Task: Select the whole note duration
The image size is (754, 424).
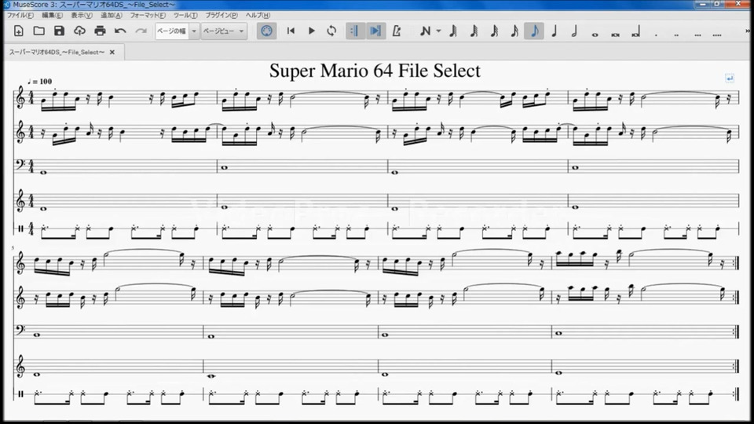Action: tap(595, 35)
